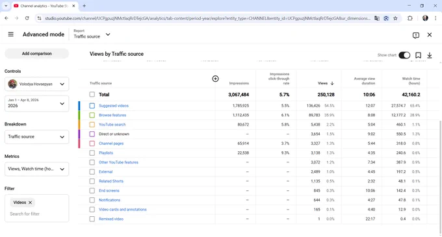Open the Playlists traffic source link
Image resolution: width=442 pixels, height=237 pixels.
tap(106, 153)
